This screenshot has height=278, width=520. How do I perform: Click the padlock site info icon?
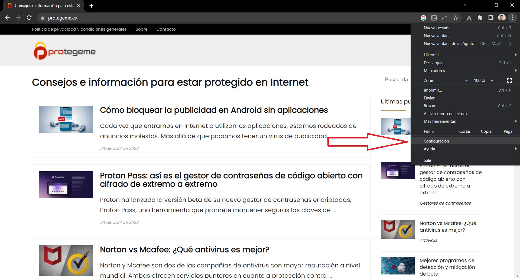pos(42,18)
